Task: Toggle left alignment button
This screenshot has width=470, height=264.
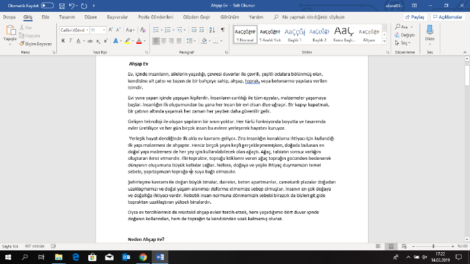Action: coord(156,41)
